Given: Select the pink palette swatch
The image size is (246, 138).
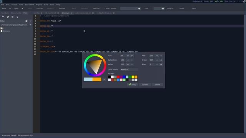Looking at the screenshot, I should [x=121, y=80].
